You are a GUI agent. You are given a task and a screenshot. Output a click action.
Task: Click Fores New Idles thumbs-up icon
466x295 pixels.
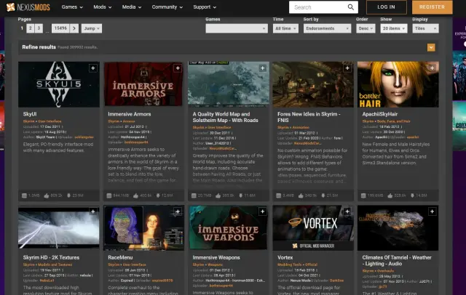click(301, 195)
